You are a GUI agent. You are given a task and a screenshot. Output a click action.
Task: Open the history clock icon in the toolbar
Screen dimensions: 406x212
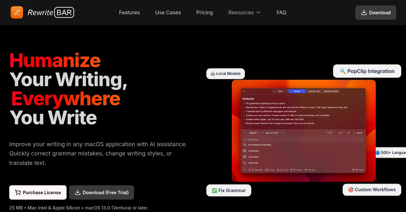pos(340,133)
